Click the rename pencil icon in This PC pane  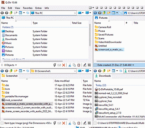point(85,65)
